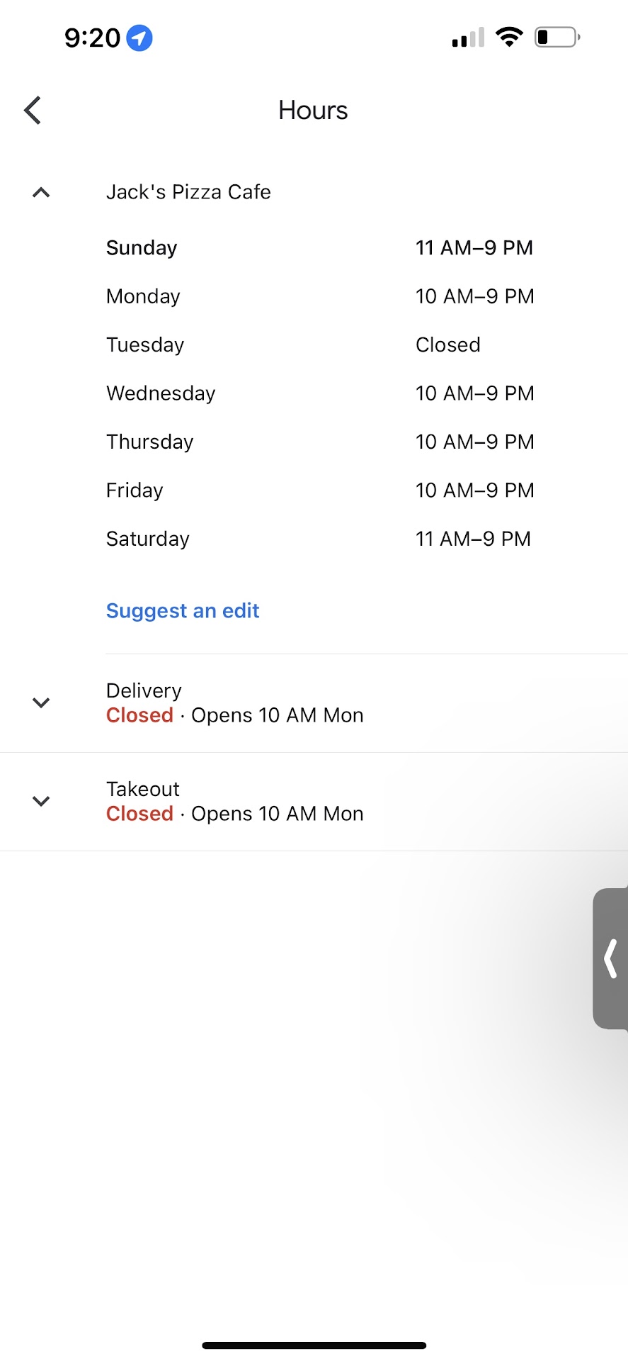Tap the home indicator bar

[314, 1345]
